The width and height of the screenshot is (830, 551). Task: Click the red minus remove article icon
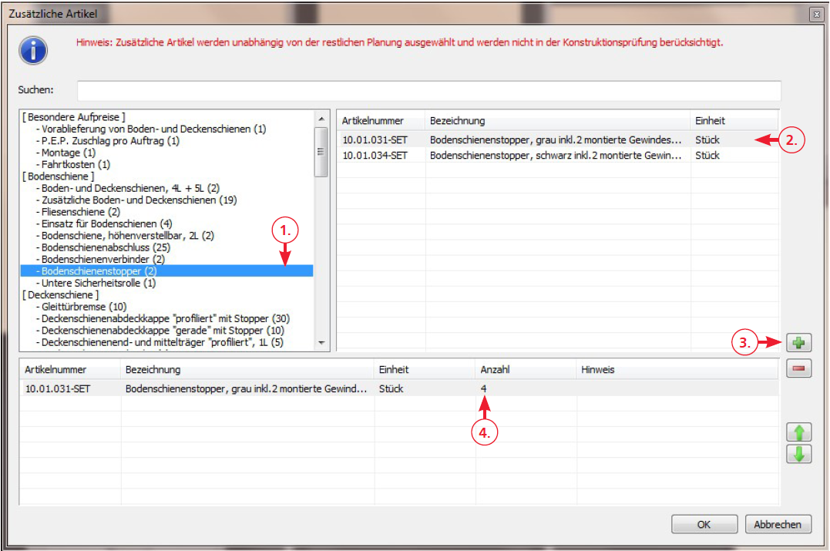[798, 370]
